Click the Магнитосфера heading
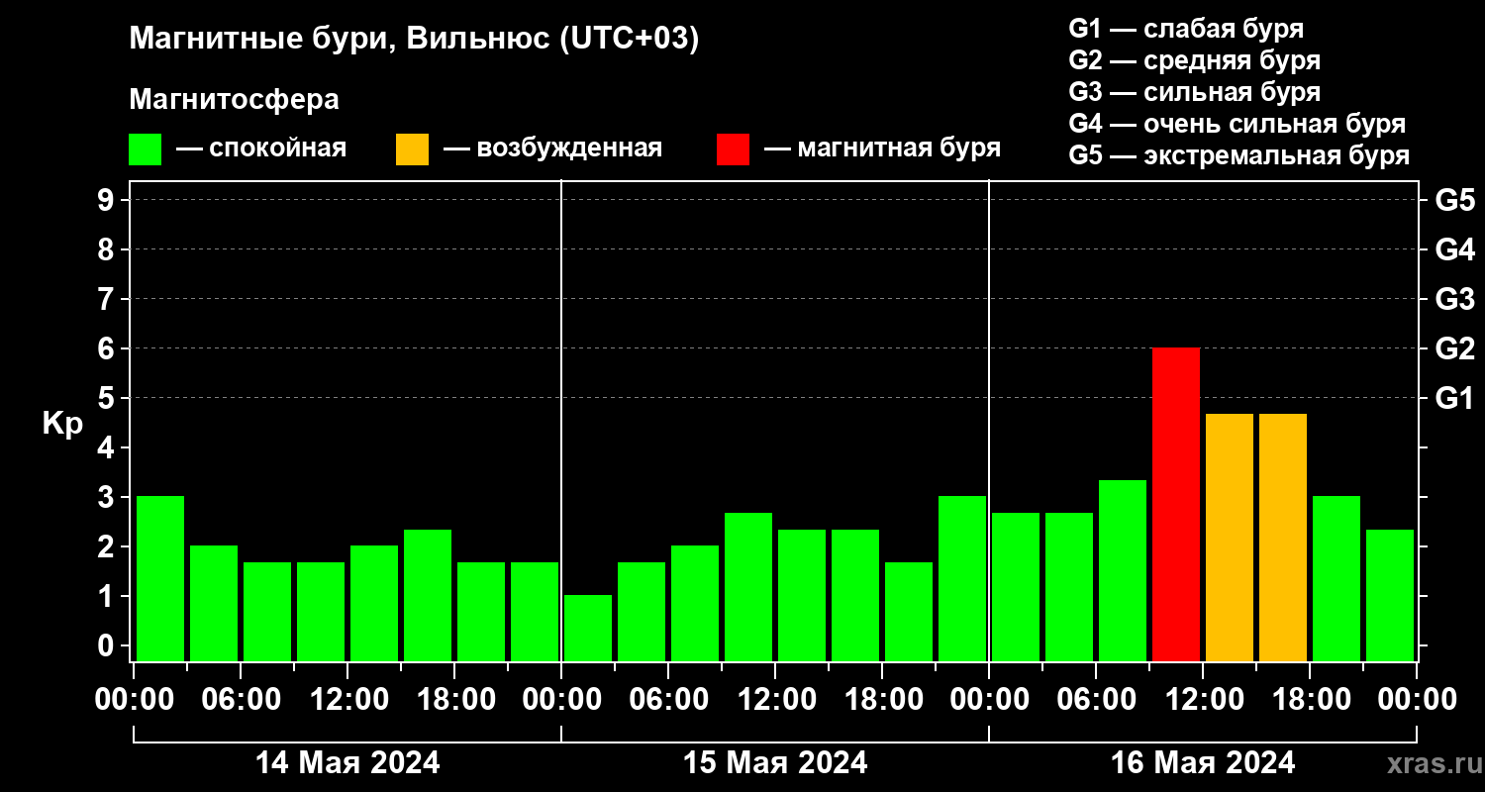 234,100
